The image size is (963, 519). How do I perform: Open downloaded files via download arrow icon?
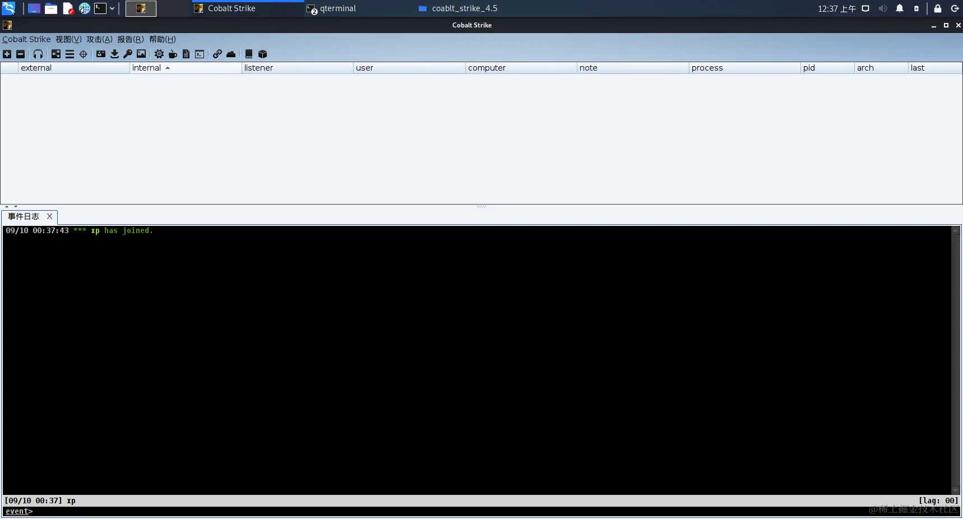coord(114,54)
